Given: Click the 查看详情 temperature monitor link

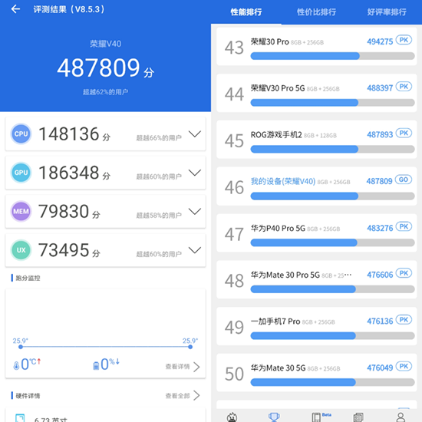Looking at the screenshot, I should (183, 367).
